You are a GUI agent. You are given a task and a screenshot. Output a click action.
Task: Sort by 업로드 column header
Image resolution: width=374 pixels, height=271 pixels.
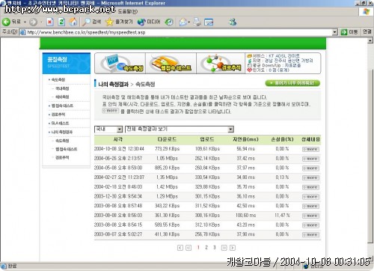[x=207, y=139]
